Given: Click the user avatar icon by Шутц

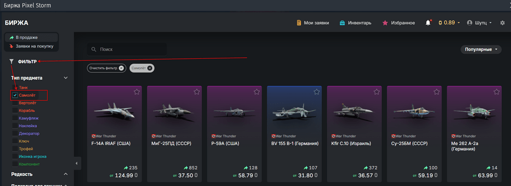Looking at the screenshot, I should click(x=469, y=23).
